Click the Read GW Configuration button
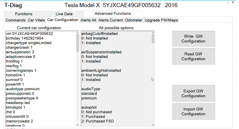The width and height of the screenshot is (239, 129). point(194,56)
